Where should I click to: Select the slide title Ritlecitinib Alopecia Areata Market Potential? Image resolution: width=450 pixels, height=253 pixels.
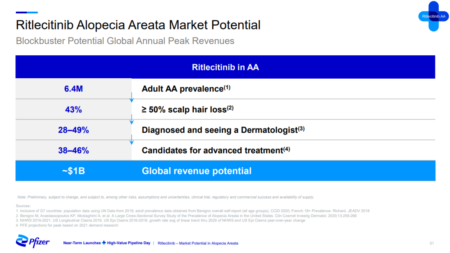(138, 25)
